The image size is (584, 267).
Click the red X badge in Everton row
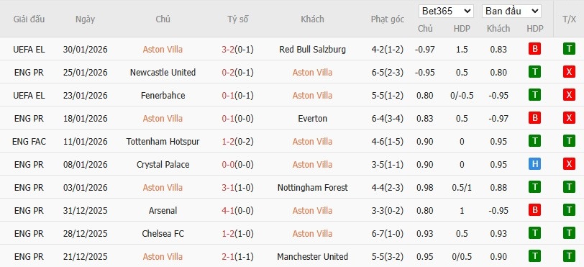point(569,118)
